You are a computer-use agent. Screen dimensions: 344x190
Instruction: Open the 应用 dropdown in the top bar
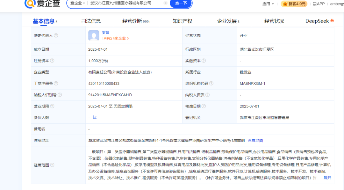268,4
